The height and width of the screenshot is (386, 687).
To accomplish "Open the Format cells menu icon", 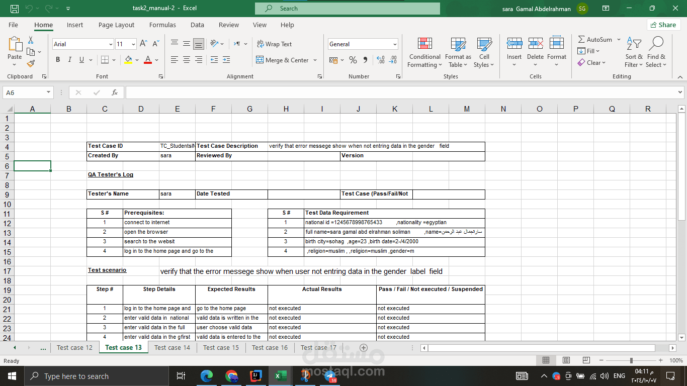I will click(x=557, y=43).
